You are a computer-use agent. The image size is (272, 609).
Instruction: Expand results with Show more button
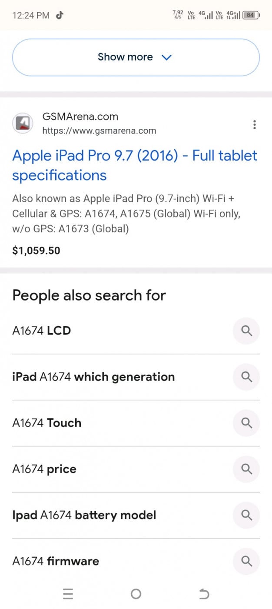pyautogui.click(x=136, y=57)
